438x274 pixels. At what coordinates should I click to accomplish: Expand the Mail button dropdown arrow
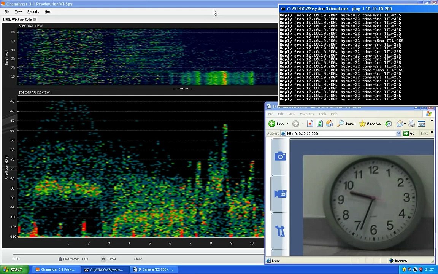(405, 124)
